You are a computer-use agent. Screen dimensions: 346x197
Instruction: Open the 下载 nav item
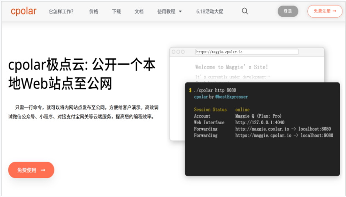(x=116, y=12)
